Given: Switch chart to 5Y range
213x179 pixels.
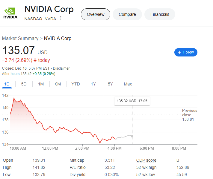Looking at the screenshot, I should (x=110, y=84).
